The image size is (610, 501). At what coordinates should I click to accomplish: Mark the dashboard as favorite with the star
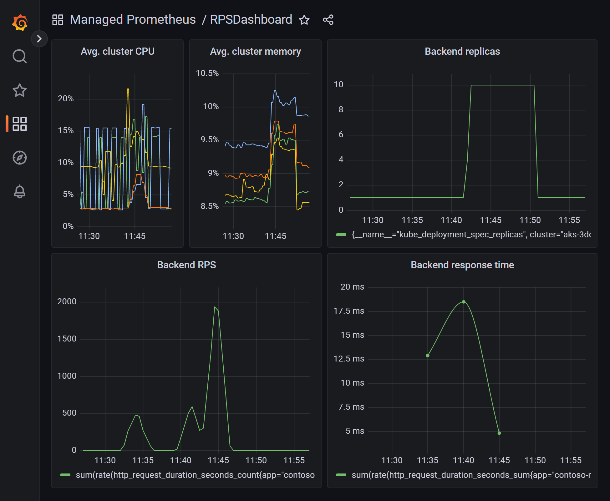pyautogui.click(x=304, y=20)
